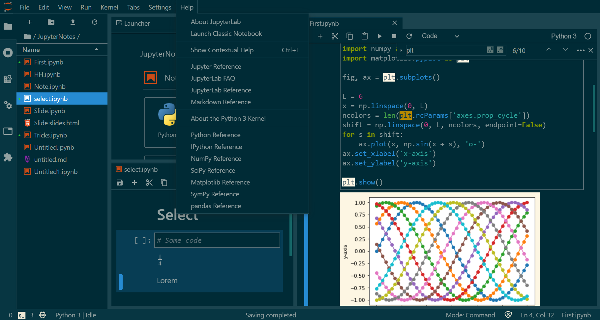600x320 pixels.
Task: Go to the next search match
Action: click(566, 50)
